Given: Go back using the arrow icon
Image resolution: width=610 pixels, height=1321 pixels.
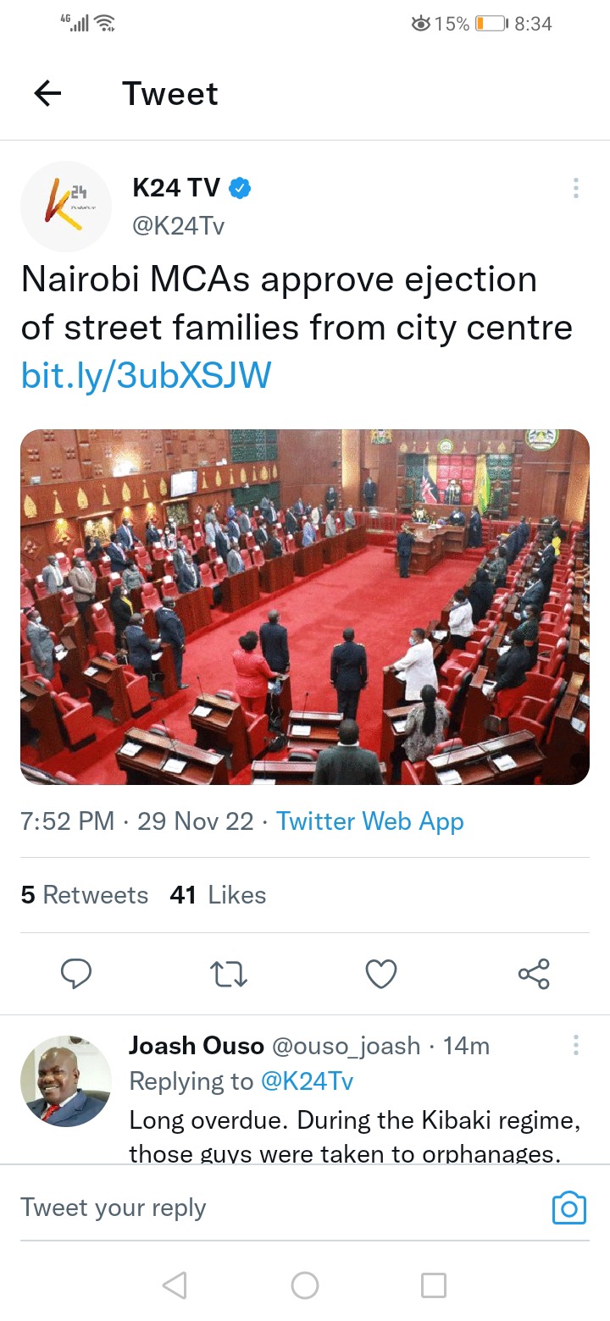Looking at the screenshot, I should click(x=48, y=93).
